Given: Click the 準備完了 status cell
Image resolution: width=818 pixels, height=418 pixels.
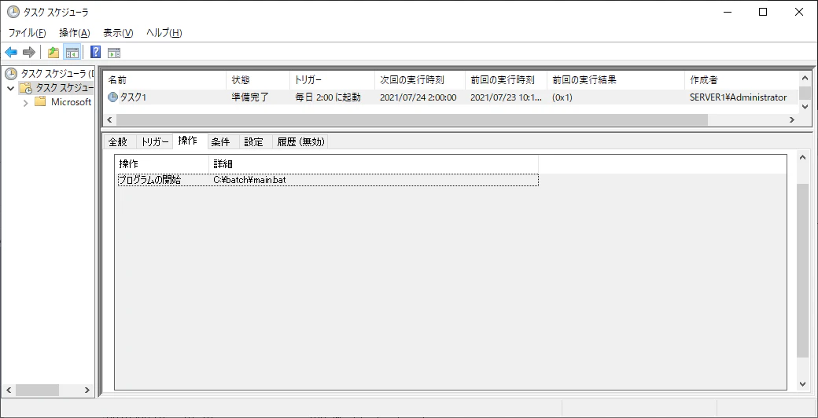Looking at the screenshot, I should click(x=250, y=97).
